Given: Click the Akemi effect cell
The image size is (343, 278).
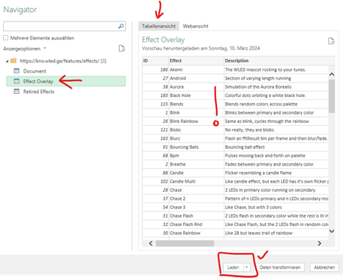Looking at the screenshot, I should [196, 69].
